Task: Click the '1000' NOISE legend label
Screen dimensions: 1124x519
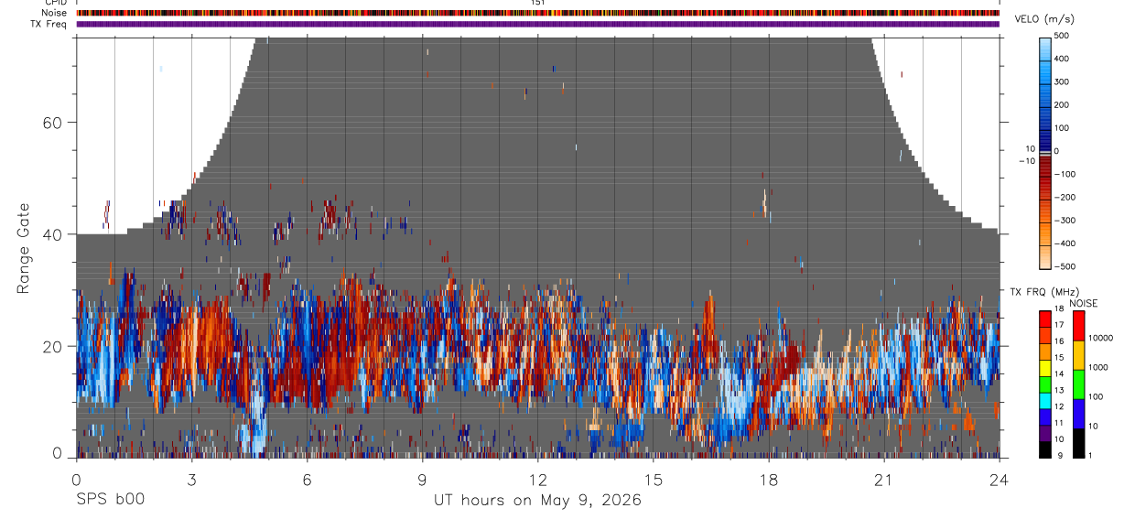Action: coord(1097,367)
